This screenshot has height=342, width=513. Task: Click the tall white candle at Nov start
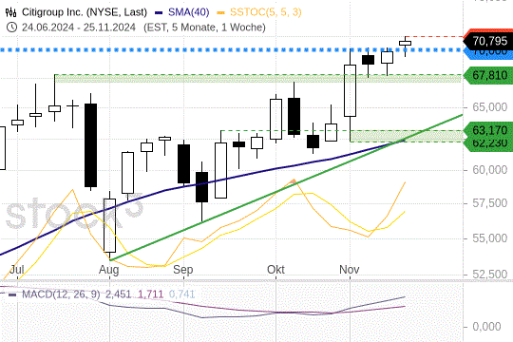350,90
